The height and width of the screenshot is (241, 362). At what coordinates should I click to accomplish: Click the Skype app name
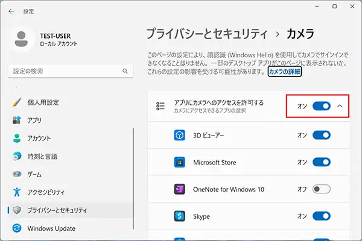click(x=202, y=216)
